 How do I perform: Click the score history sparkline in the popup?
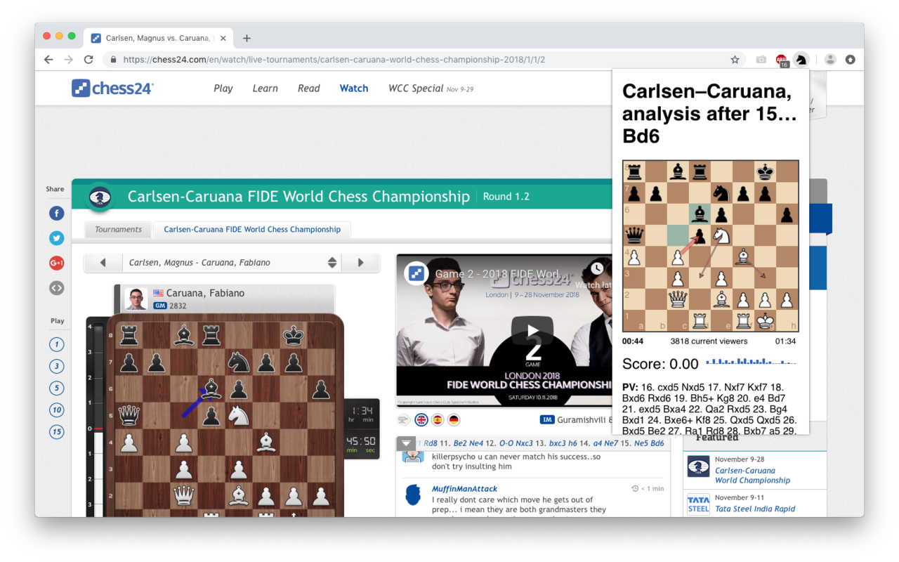click(x=750, y=362)
